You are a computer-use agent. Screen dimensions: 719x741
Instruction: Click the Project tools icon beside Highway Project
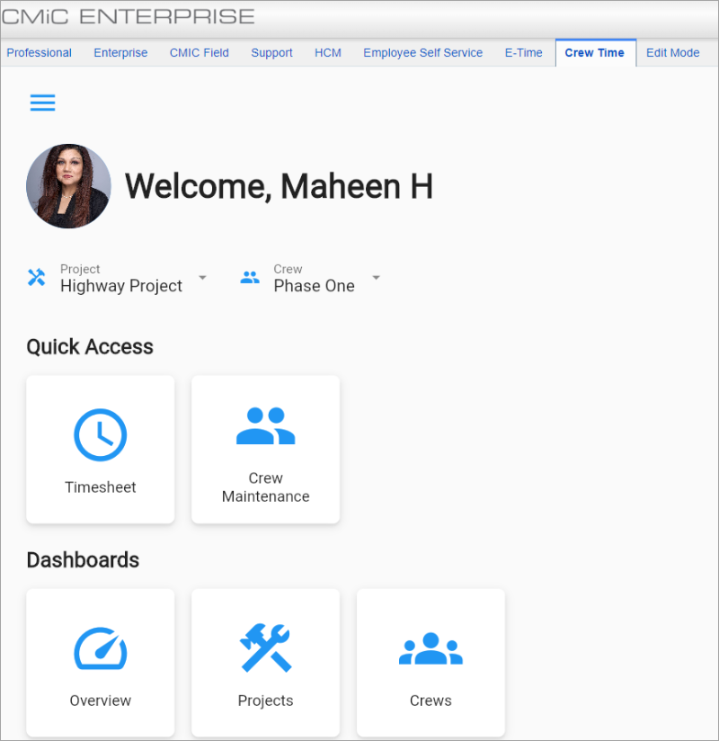click(36, 277)
